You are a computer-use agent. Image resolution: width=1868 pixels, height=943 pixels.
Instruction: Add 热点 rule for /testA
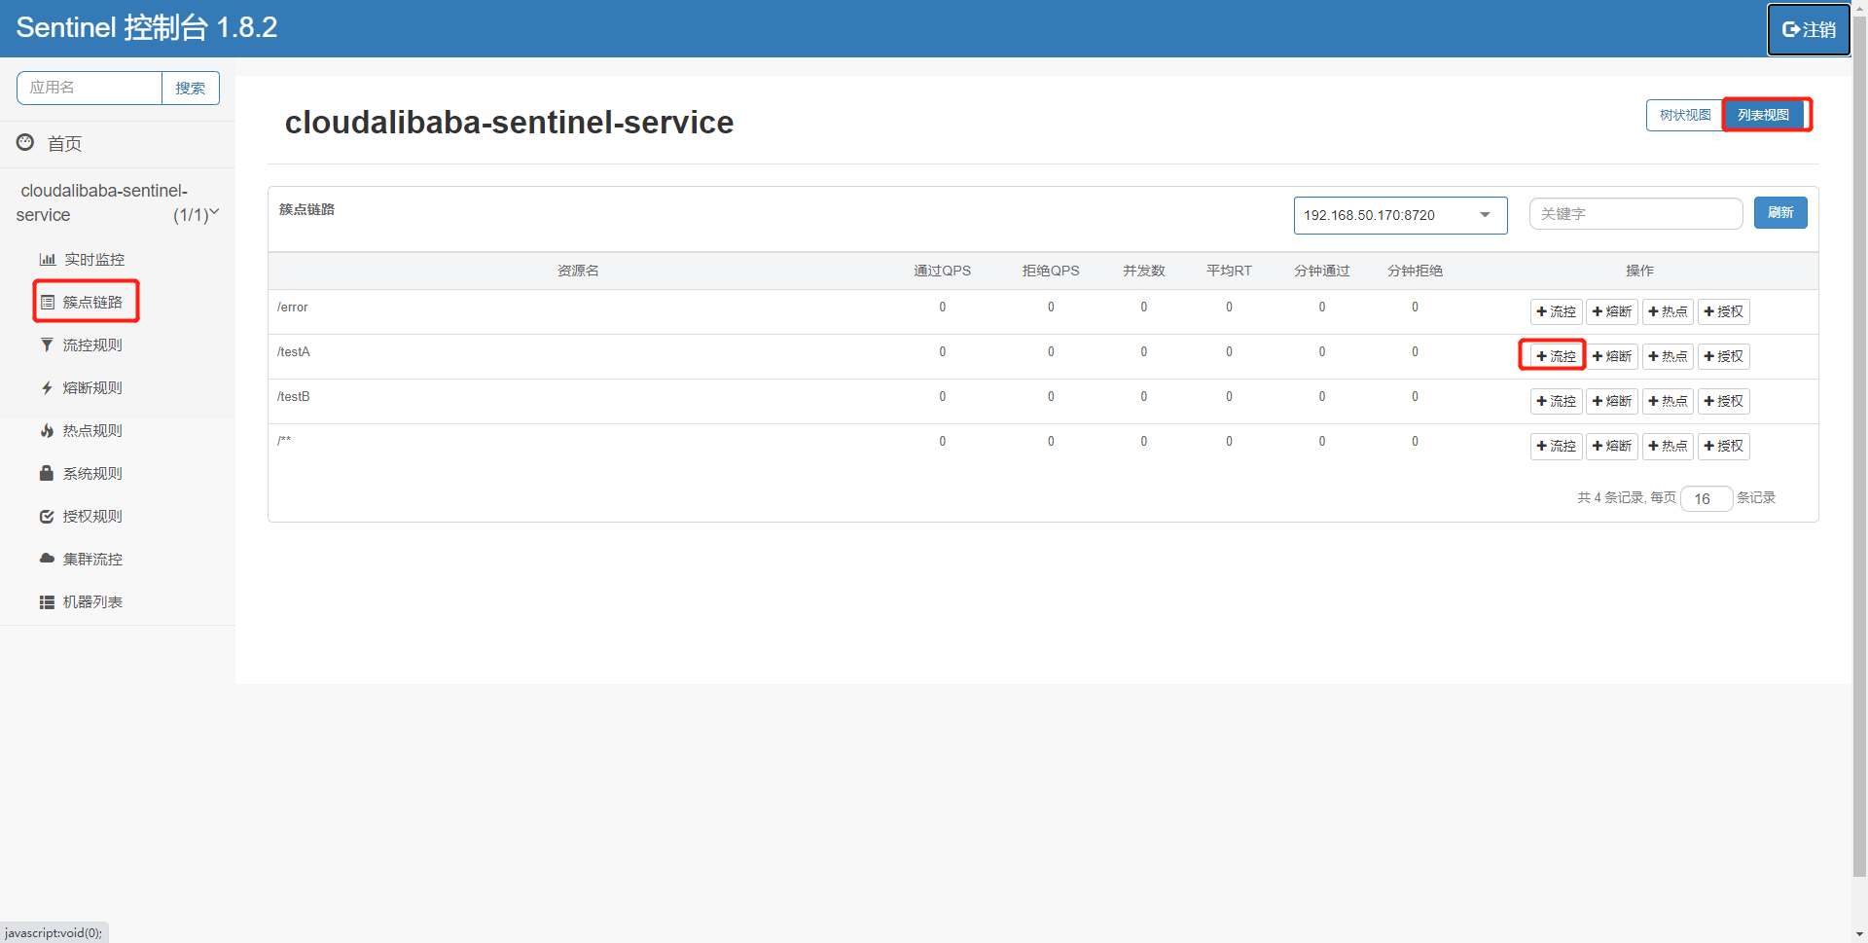tap(1668, 356)
